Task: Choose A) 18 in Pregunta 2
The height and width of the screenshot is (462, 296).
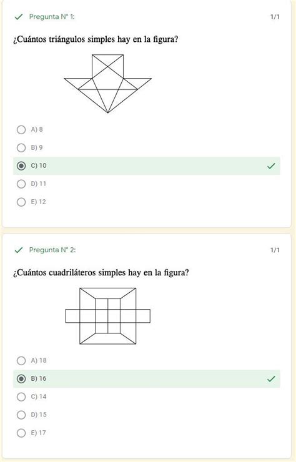Action: [21, 360]
